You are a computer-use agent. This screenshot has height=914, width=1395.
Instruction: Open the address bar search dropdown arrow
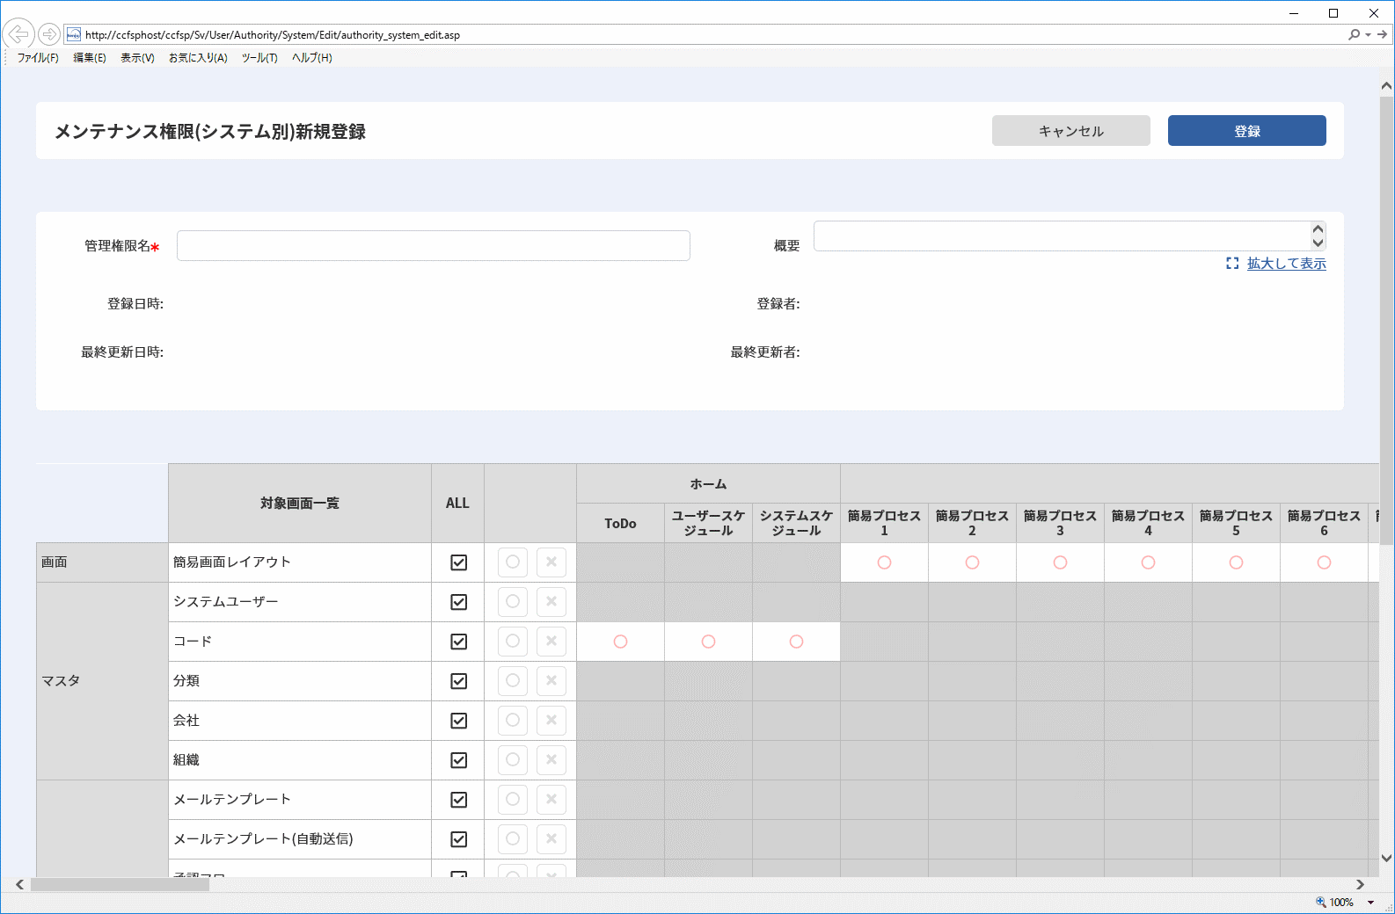[1368, 35]
